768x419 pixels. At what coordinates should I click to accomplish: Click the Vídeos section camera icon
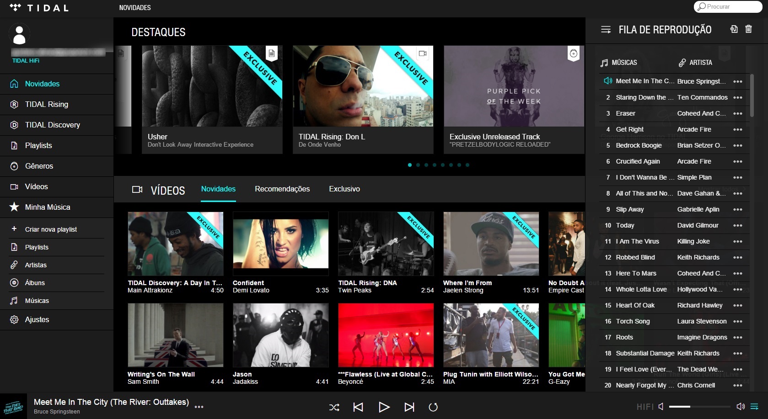(x=137, y=189)
